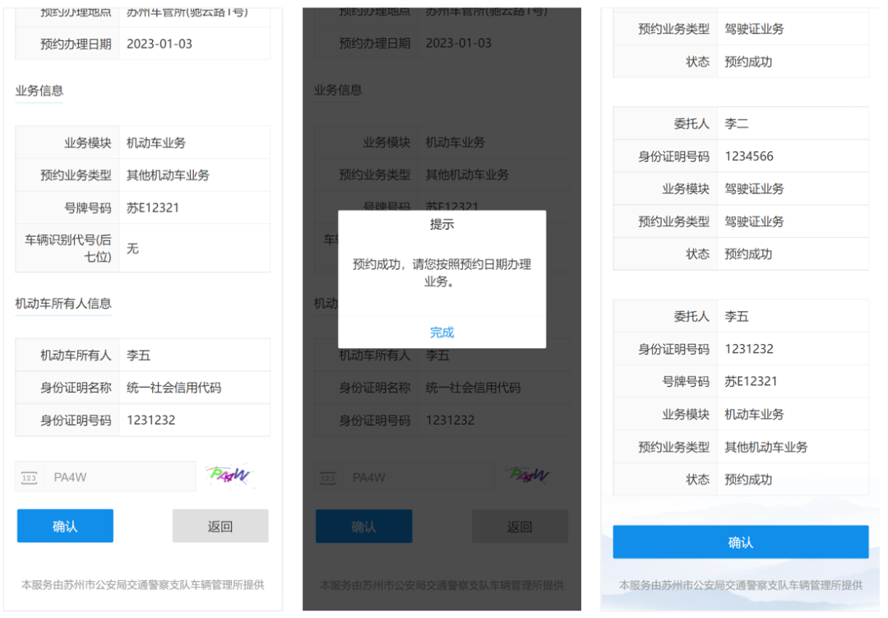Click the undimmed 123 keypad icon in captcha field

coord(30,478)
